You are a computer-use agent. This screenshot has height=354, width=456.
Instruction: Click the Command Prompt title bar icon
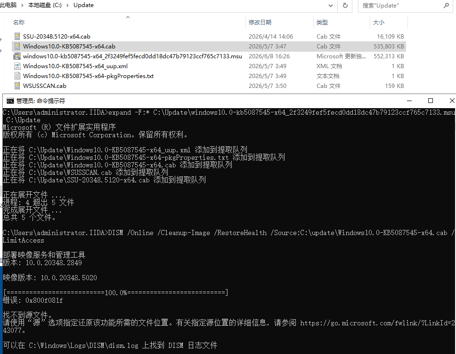[x=10, y=101]
